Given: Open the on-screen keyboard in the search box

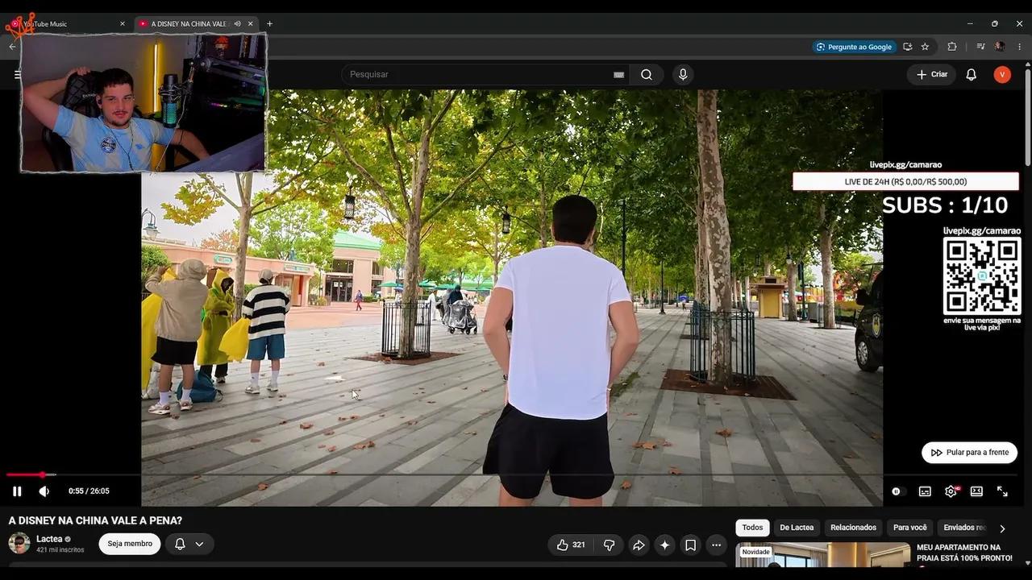Looking at the screenshot, I should [618, 75].
